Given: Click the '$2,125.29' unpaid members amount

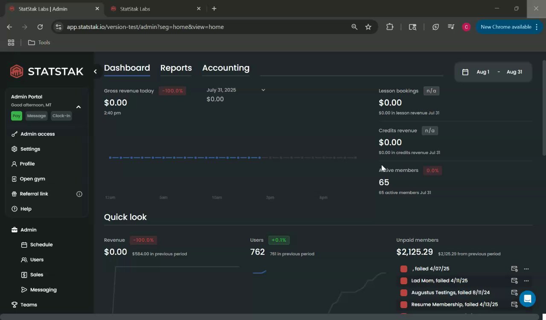Looking at the screenshot, I should click(415, 252).
